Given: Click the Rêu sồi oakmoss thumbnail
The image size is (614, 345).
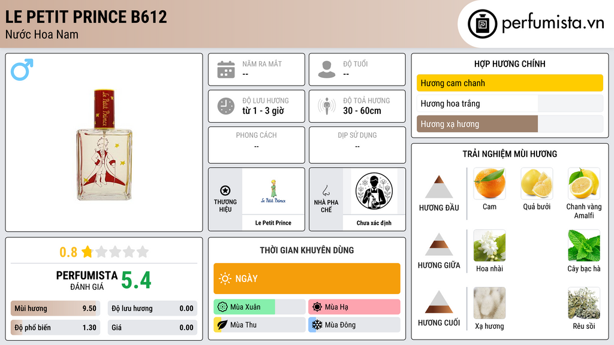Looking at the screenshot, I should point(584,303).
